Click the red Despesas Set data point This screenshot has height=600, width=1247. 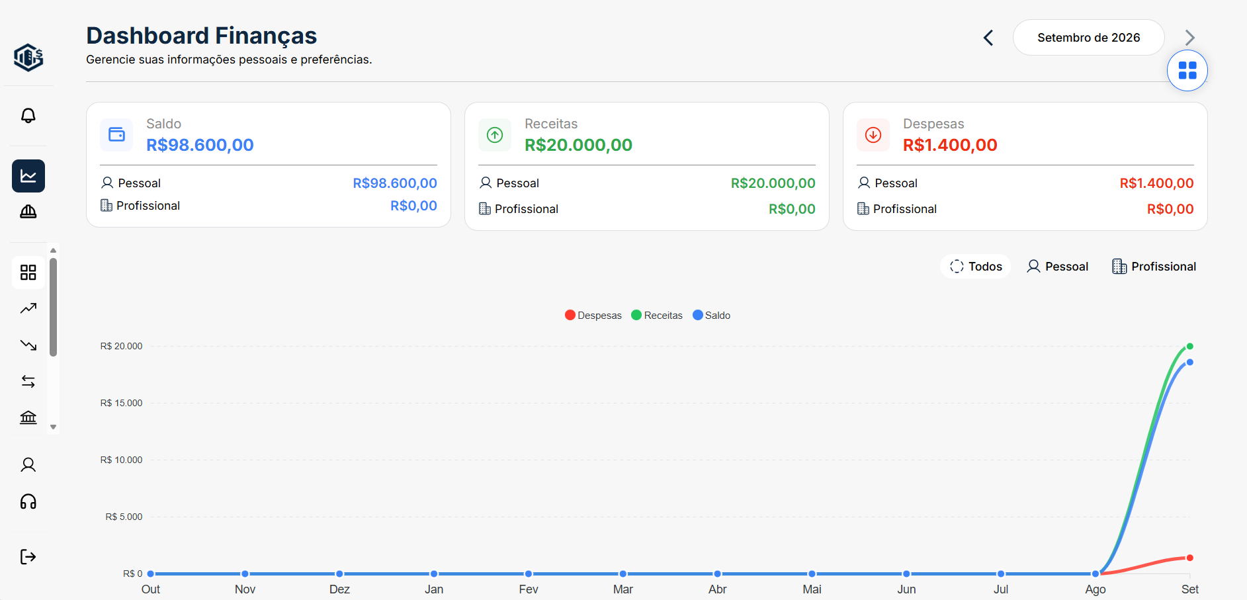tap(1189, 558)
